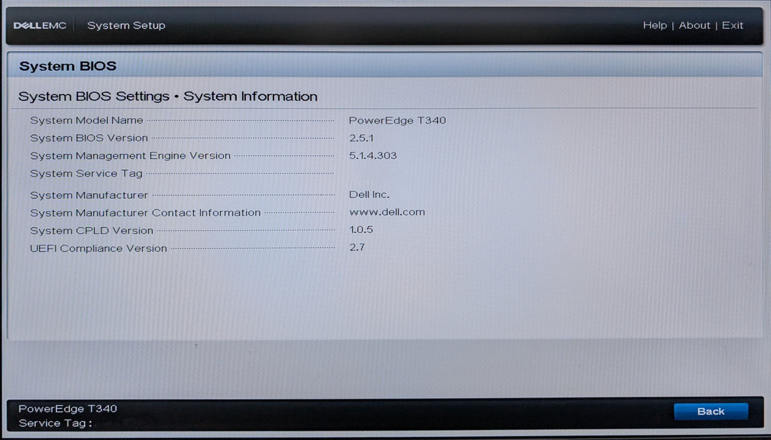The image size is (771, 440).
Task: Select the System CPLD Version label
Action: [92, 231]
